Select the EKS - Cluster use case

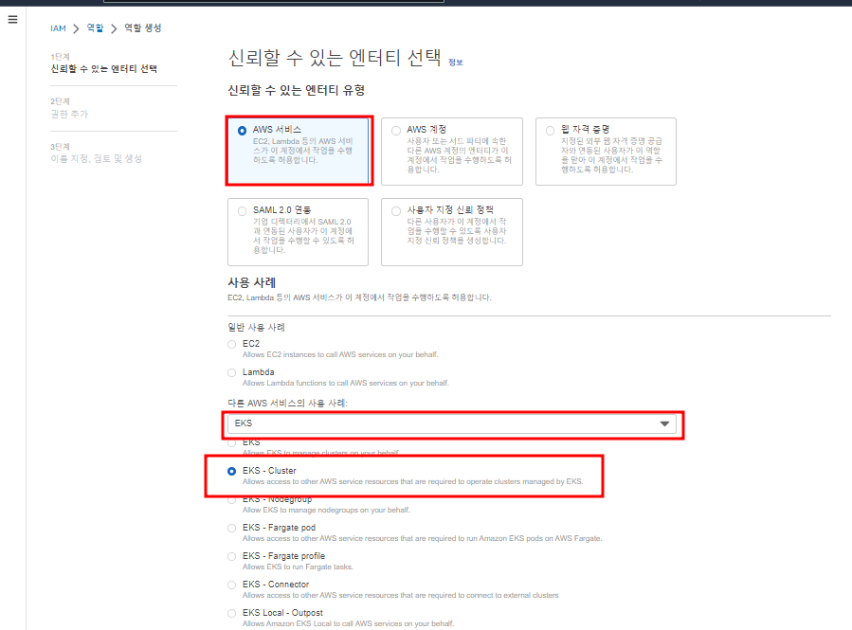click(x=232, y=471)
